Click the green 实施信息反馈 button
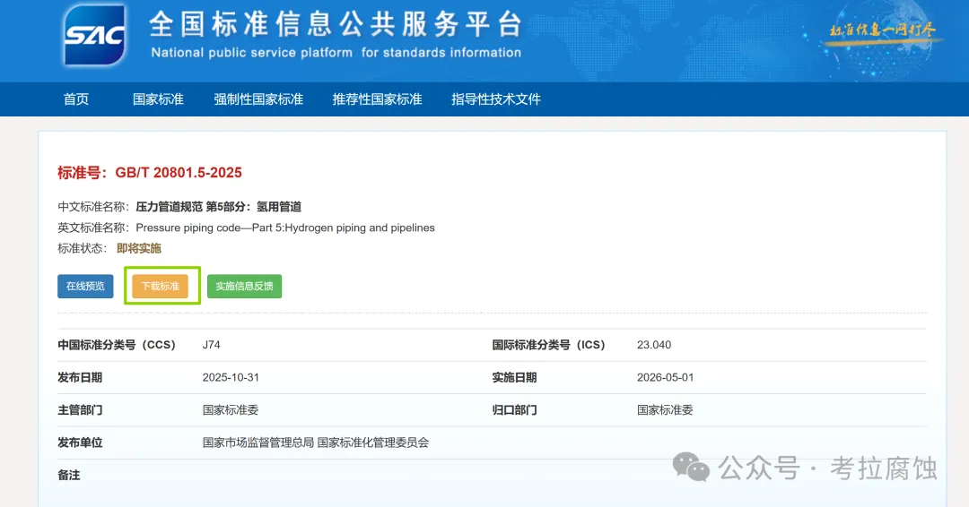The width and height of the screenshot is (969, 507). click(244, 287)
